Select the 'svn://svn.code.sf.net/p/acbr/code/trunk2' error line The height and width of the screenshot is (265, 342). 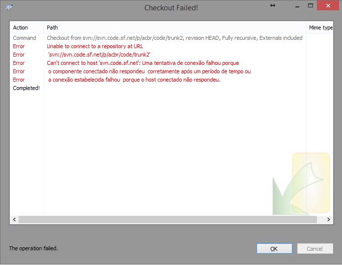click(99, 55)
